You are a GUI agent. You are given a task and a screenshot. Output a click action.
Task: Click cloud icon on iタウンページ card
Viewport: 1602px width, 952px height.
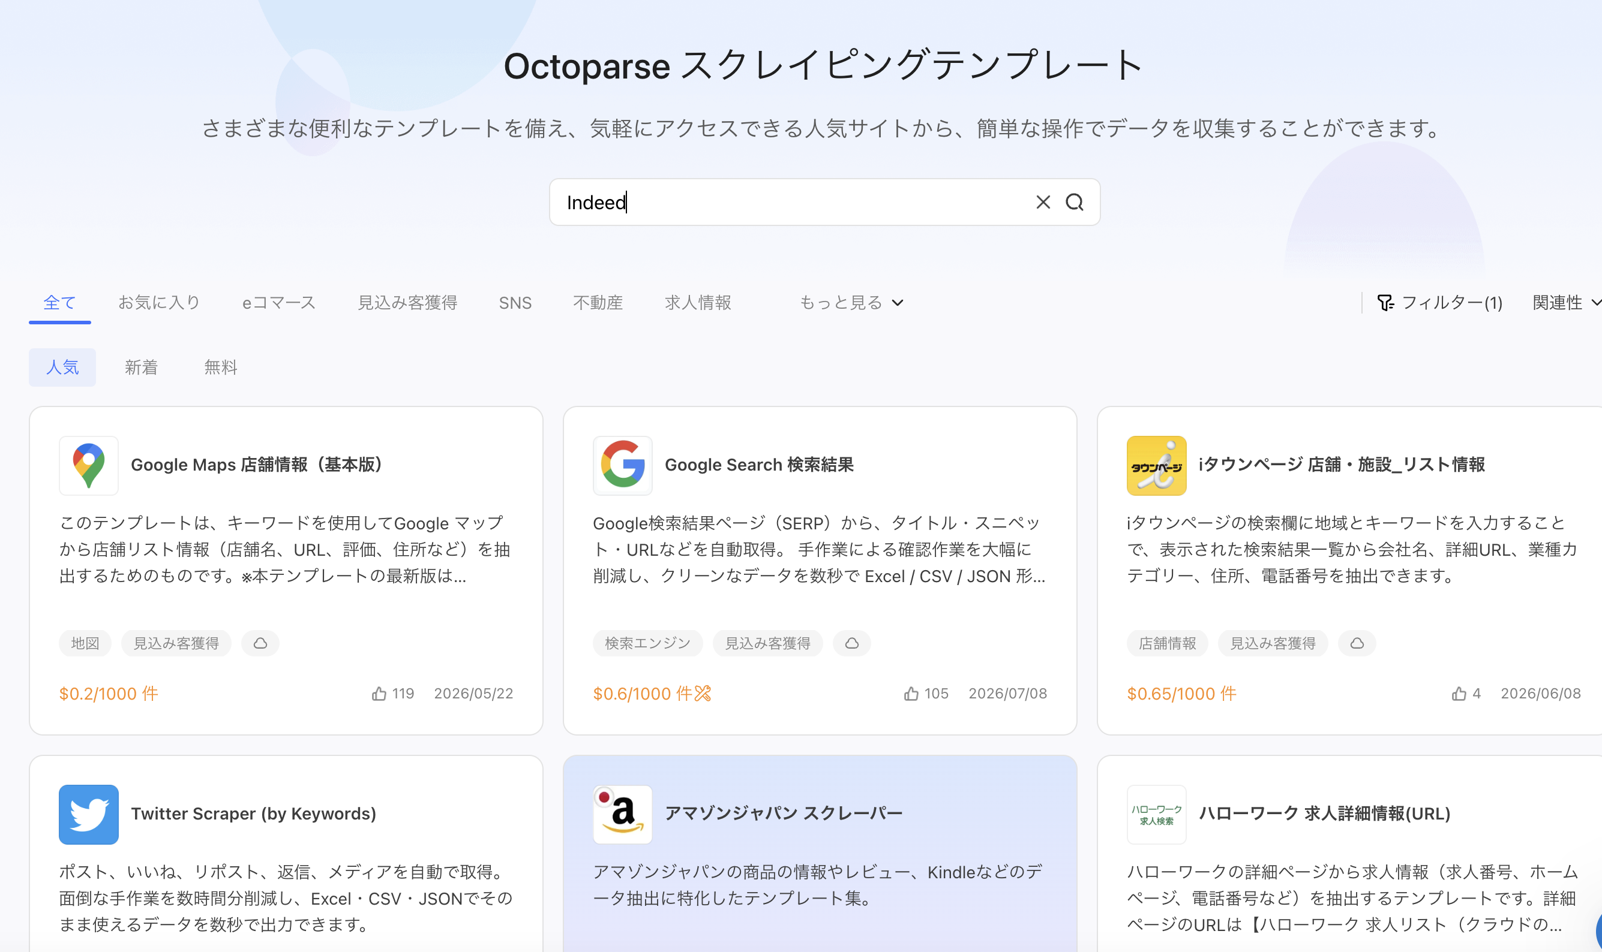[x=1357, y=643]
